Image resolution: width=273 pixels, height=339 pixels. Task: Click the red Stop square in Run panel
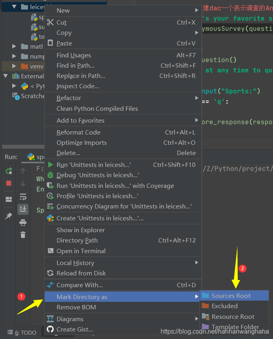[x=9, y=183]
